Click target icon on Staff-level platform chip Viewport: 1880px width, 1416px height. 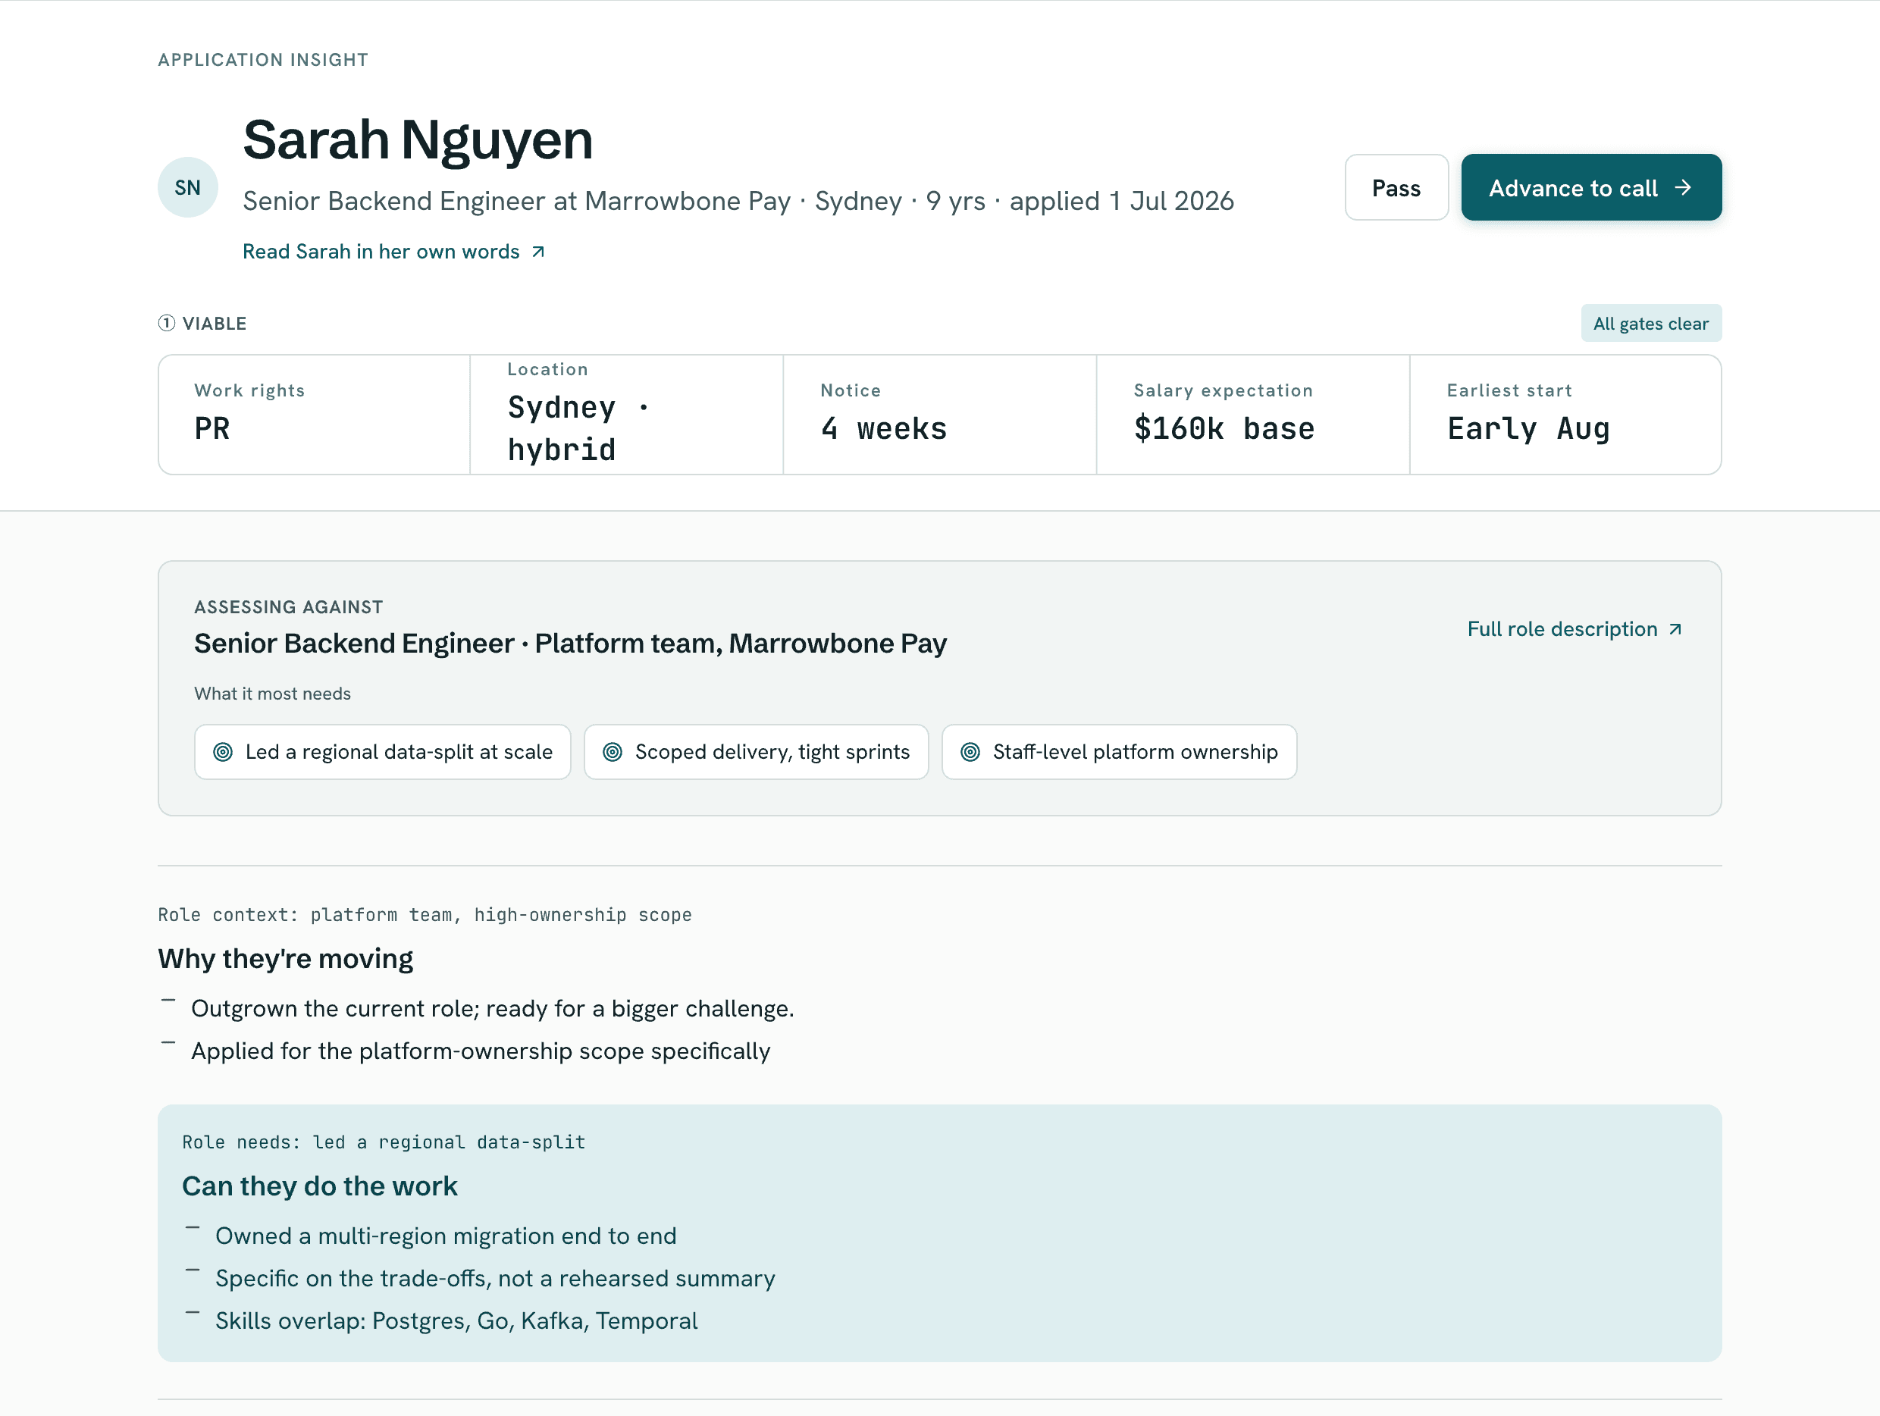coord(970,752)
